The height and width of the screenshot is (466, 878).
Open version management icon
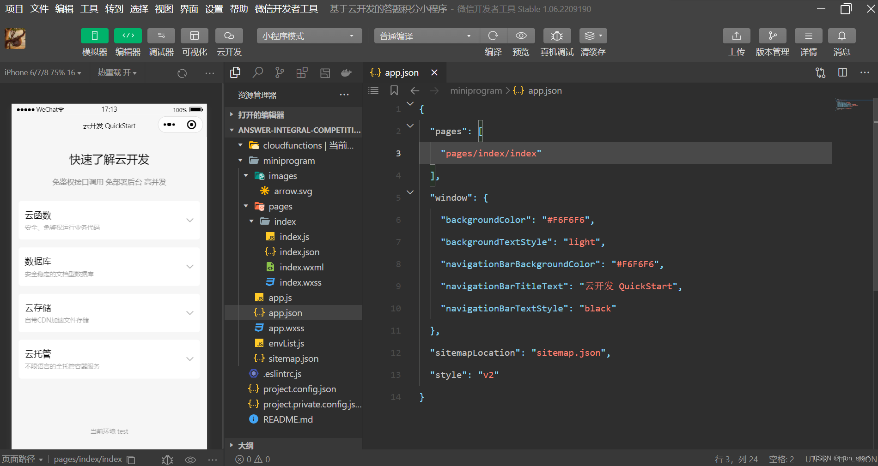pyautogui.click(x=773, y=36)
